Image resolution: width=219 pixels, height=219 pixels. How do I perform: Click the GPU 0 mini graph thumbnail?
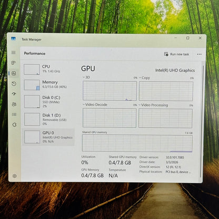pyautogui.click(x=32, y=137)
